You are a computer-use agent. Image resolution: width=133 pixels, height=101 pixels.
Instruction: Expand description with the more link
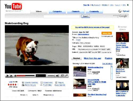[78, 40]
